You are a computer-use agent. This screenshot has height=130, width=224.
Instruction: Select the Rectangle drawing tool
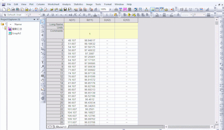pos(42,76)
